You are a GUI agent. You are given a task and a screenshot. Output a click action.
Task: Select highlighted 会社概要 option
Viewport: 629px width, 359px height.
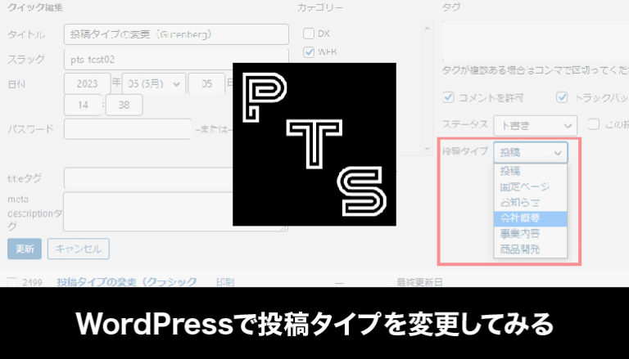pyautogui.click(x=531, y=218)
